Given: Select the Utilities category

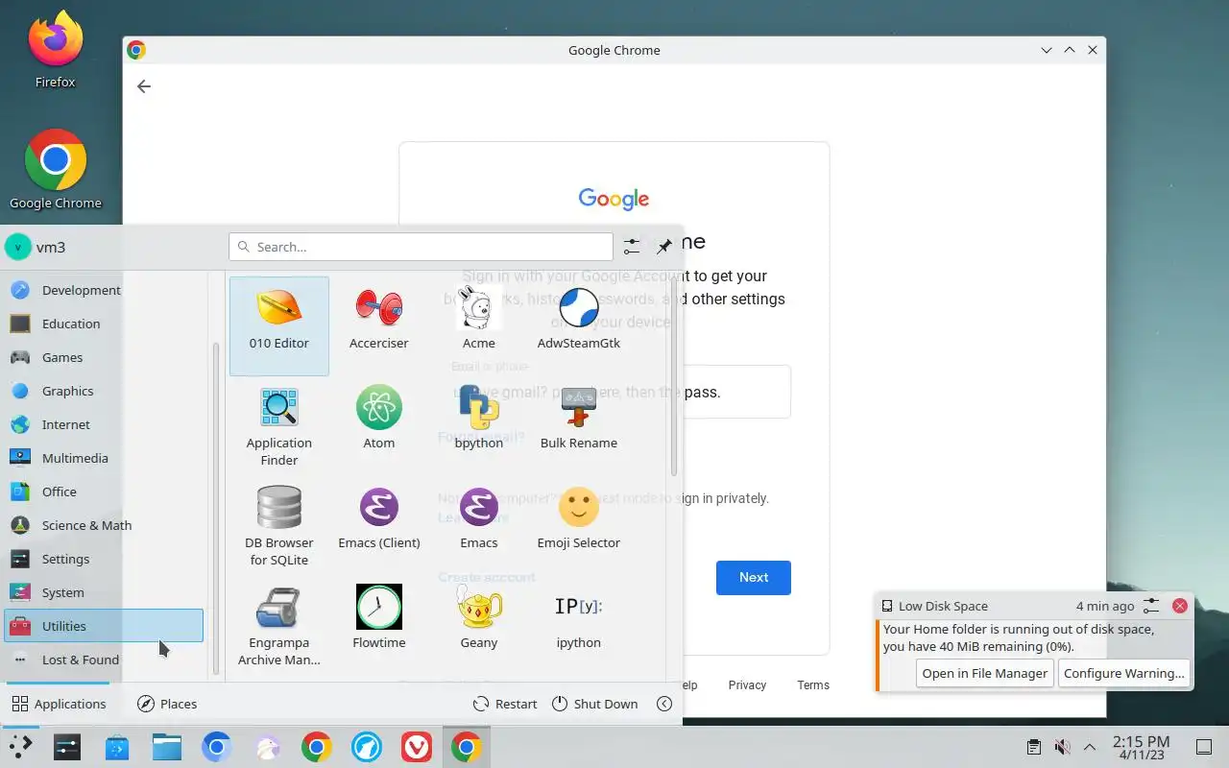Looking at the screenshot, I should tap(104, 626).
